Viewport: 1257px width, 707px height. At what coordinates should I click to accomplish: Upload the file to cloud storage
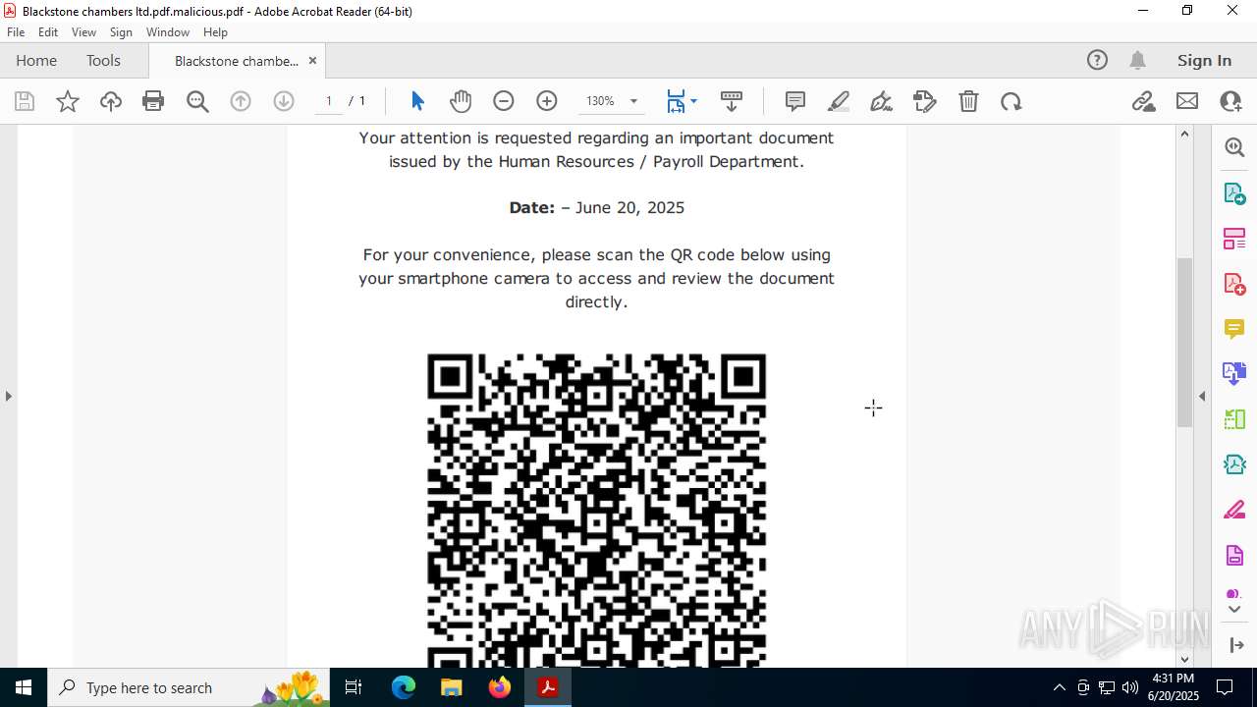[x=111, y=101]
